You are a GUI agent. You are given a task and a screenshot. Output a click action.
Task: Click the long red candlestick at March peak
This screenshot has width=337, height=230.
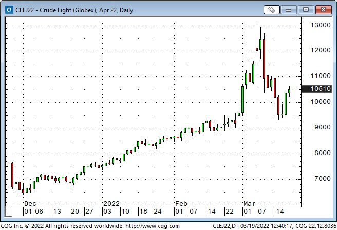click(264, 59)
